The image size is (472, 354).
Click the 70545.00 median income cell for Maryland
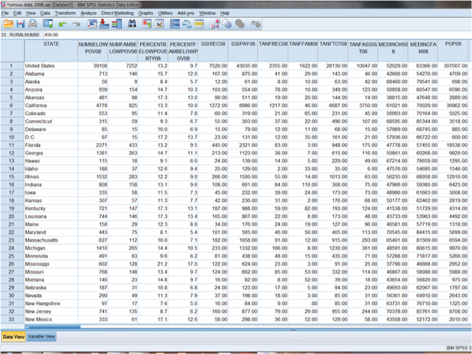(x=393, y=232)
